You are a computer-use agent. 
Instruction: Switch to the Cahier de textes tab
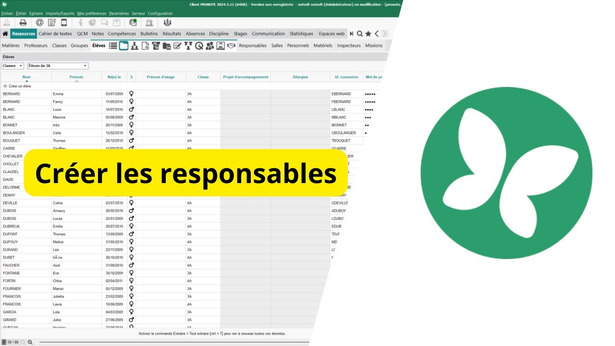[x=55, y=34]
